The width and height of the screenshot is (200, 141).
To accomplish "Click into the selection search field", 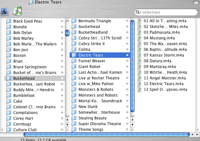I will [x=166, y=12].
